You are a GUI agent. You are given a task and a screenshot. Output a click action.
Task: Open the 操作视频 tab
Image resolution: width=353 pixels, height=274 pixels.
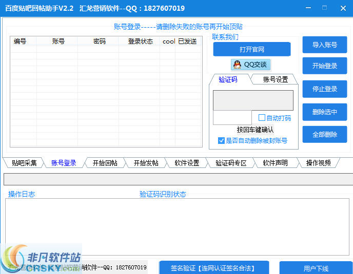(318, 163)
